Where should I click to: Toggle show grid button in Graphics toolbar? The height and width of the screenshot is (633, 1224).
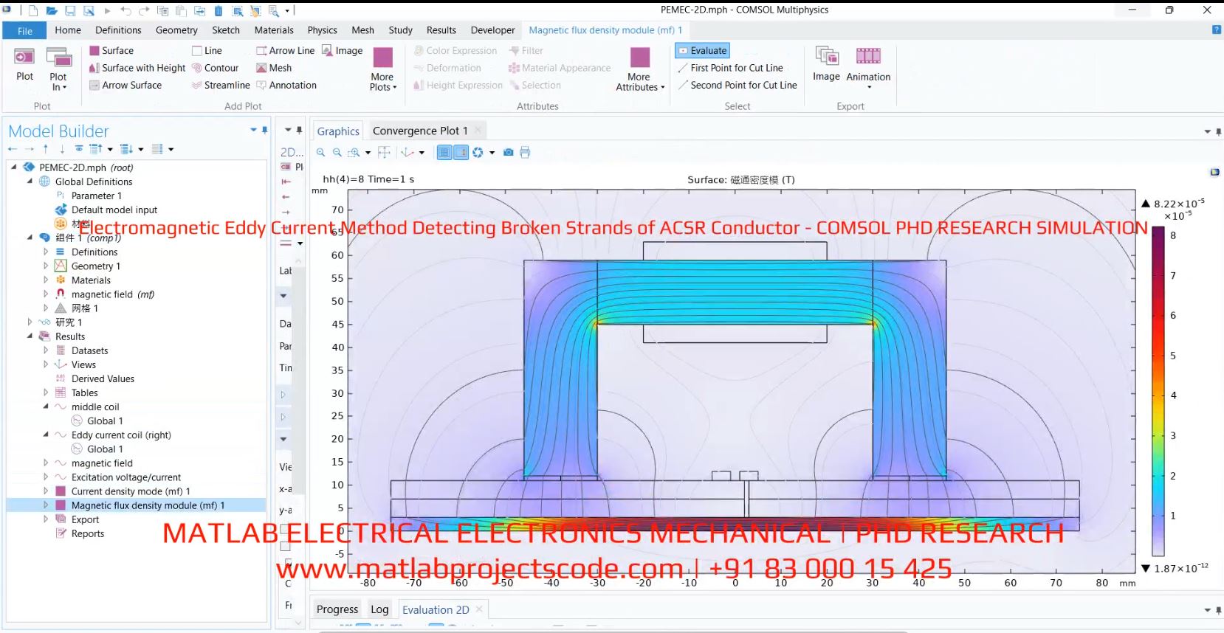(444, 153)
